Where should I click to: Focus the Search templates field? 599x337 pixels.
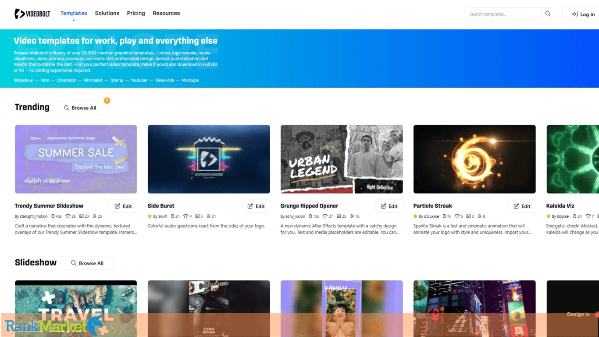click(x=503, y=14)
